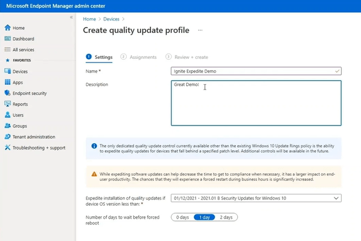Click the Create quality update profile heading
This screenshot has width=361, height=241.
(136, 30)
